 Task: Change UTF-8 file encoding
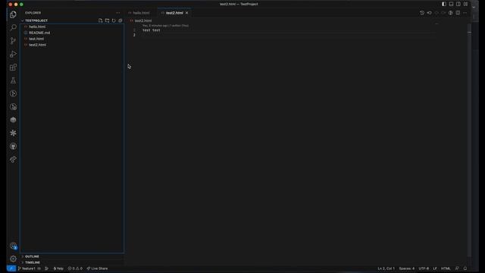[424, 268]
